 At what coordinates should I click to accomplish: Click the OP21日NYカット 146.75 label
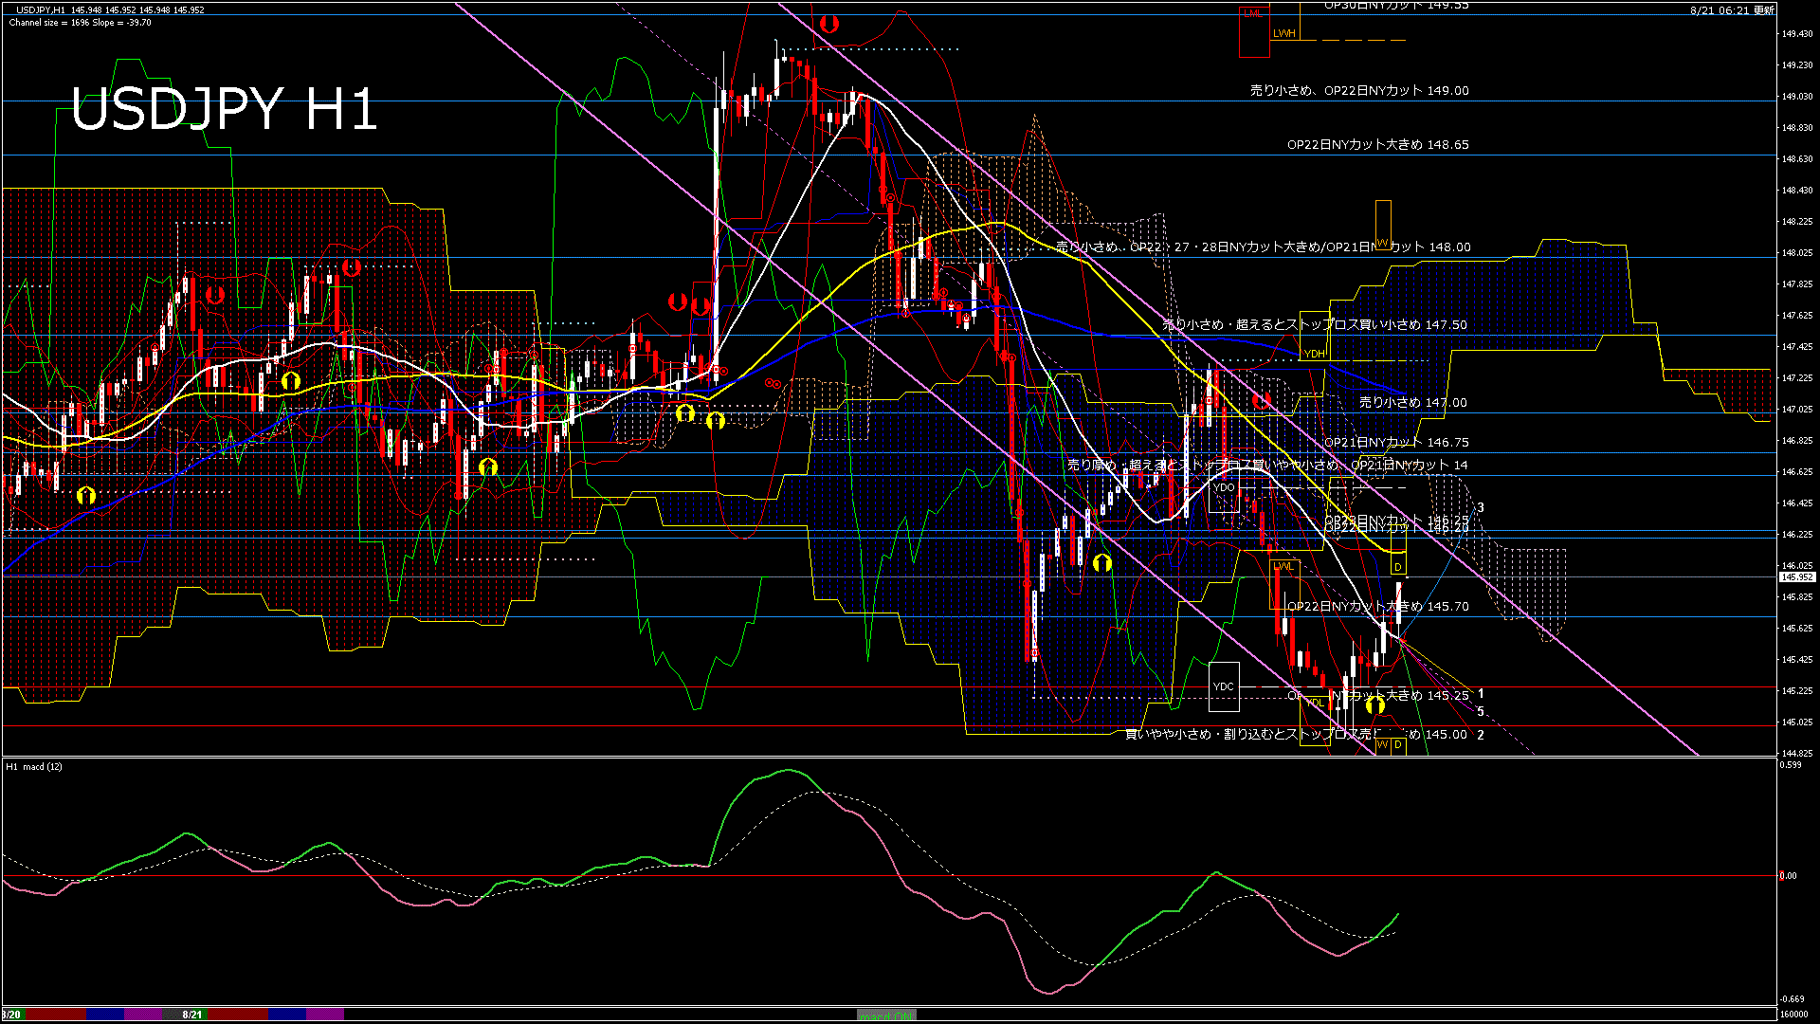click(1396, 443)
